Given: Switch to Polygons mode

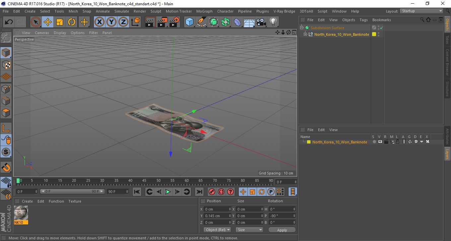Looking at the screenshot, I should point(6,113).
